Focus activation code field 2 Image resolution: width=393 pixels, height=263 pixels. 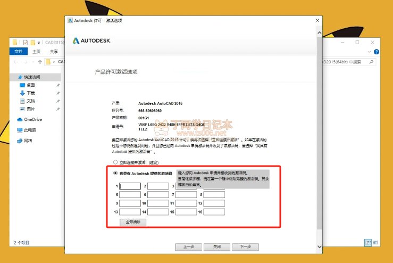158,186
